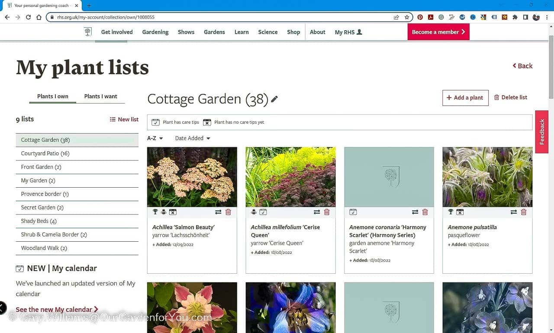Bookmark this page with the star icon
Viewport: 554px width, 333px height.
pyautogui.click(x=407, y=17)
